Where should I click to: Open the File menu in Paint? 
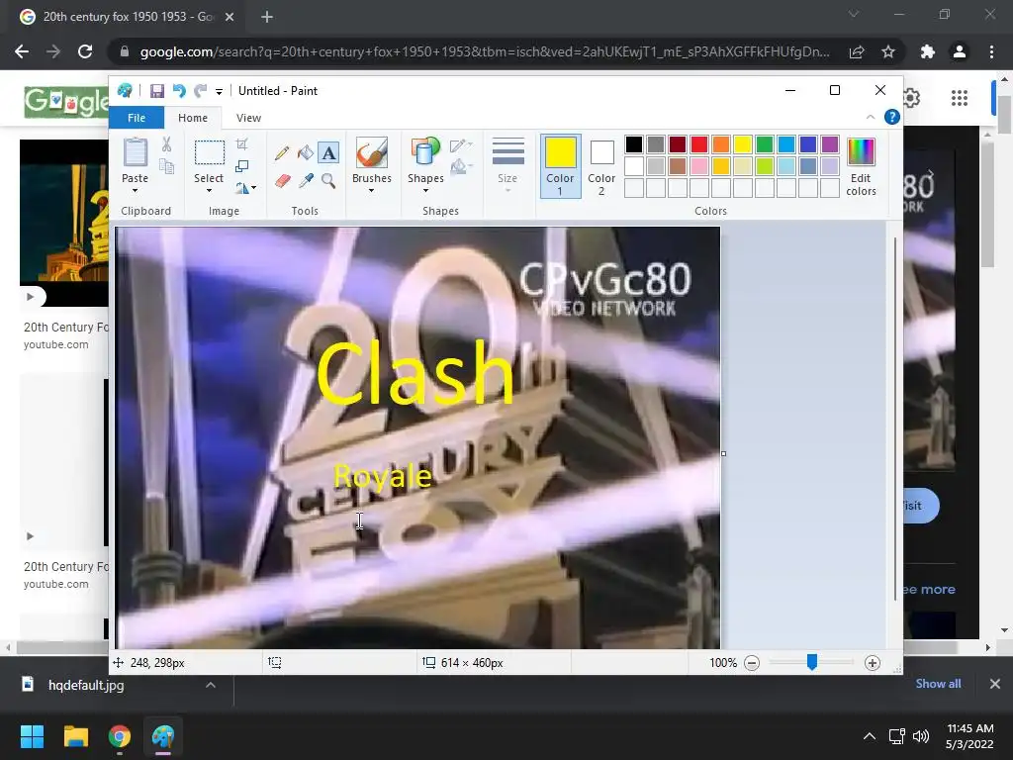click(137, 118)
